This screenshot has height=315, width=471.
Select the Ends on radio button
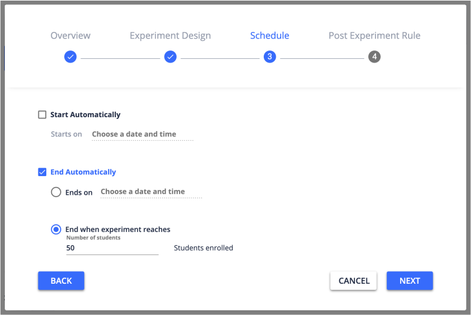tap(56, 192)
